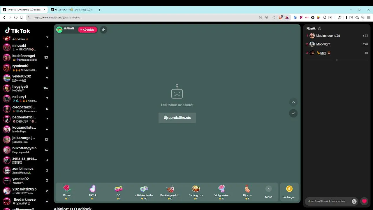This screenshot has height=210, width=373.
Task: Send the Padang rizs gift
Action: (196, 192)
